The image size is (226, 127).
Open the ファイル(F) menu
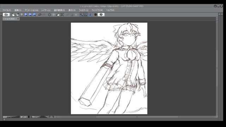click(7, 10)
